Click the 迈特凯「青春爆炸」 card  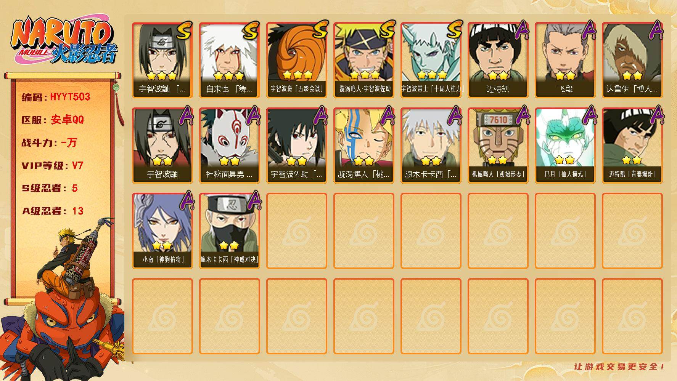[632, 146]
